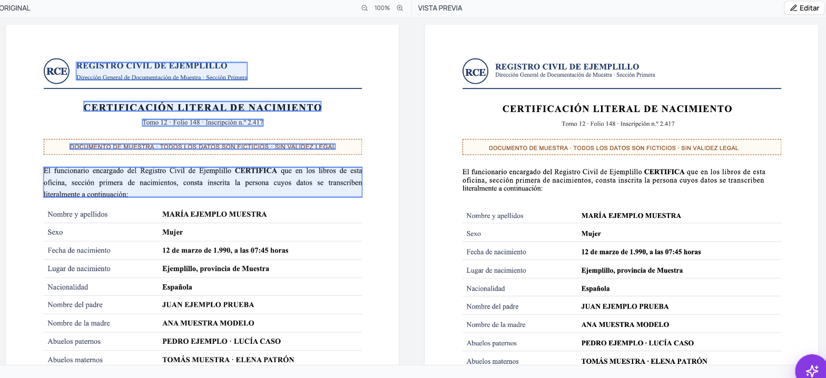Select the highlighted CERTIFICACIÓN LITERAL DE NACIMIENTO title block
The image size is (826, 378).
click(202, 107)
